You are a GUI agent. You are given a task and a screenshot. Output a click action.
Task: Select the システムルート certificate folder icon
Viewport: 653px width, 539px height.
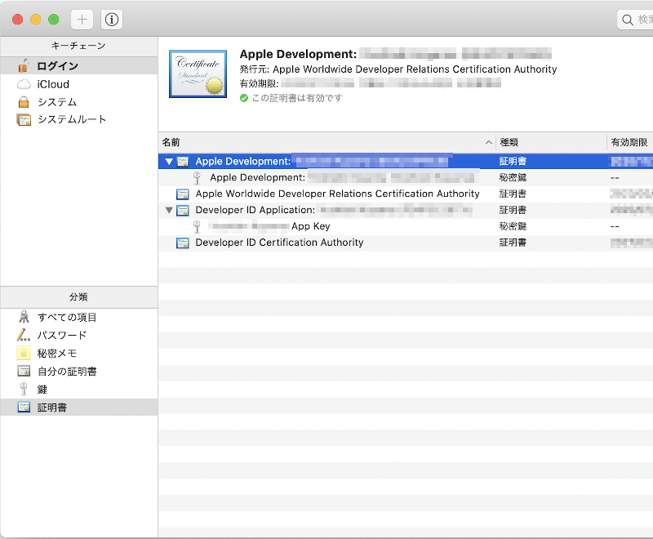(x=24, y=119)
